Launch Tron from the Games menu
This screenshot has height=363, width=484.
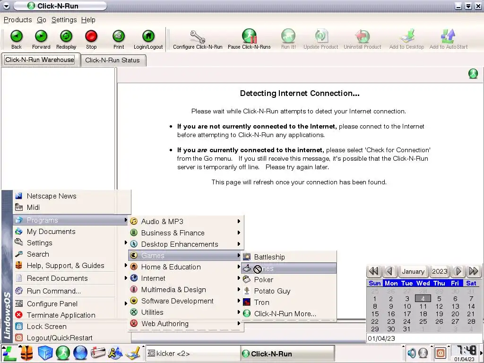[289, 302]
